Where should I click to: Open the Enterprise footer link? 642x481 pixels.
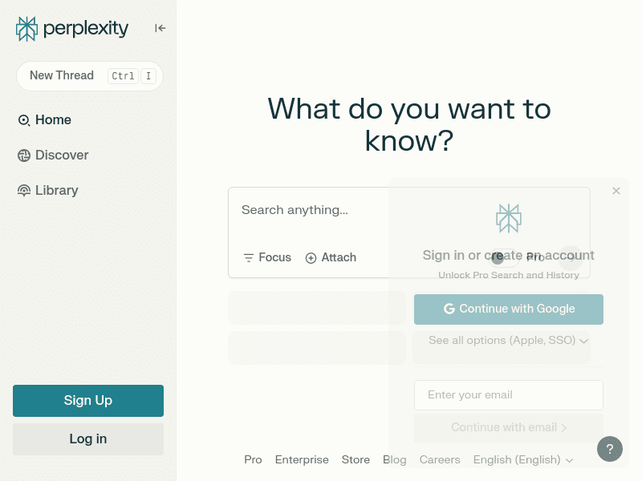point(302,460)
